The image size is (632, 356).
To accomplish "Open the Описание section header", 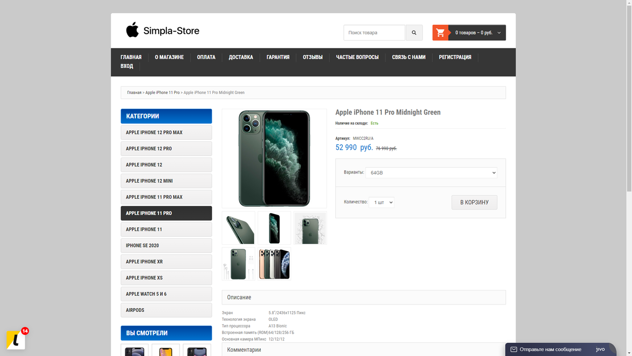I will pyautogui.click(x=363, y=297).
